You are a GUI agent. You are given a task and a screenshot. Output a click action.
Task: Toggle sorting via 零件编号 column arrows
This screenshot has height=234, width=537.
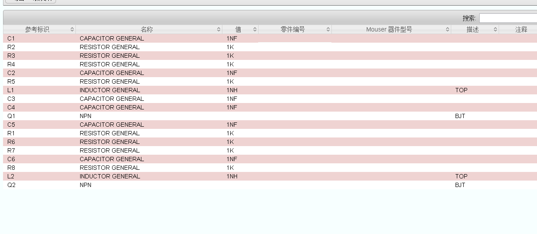click(328, 30)
